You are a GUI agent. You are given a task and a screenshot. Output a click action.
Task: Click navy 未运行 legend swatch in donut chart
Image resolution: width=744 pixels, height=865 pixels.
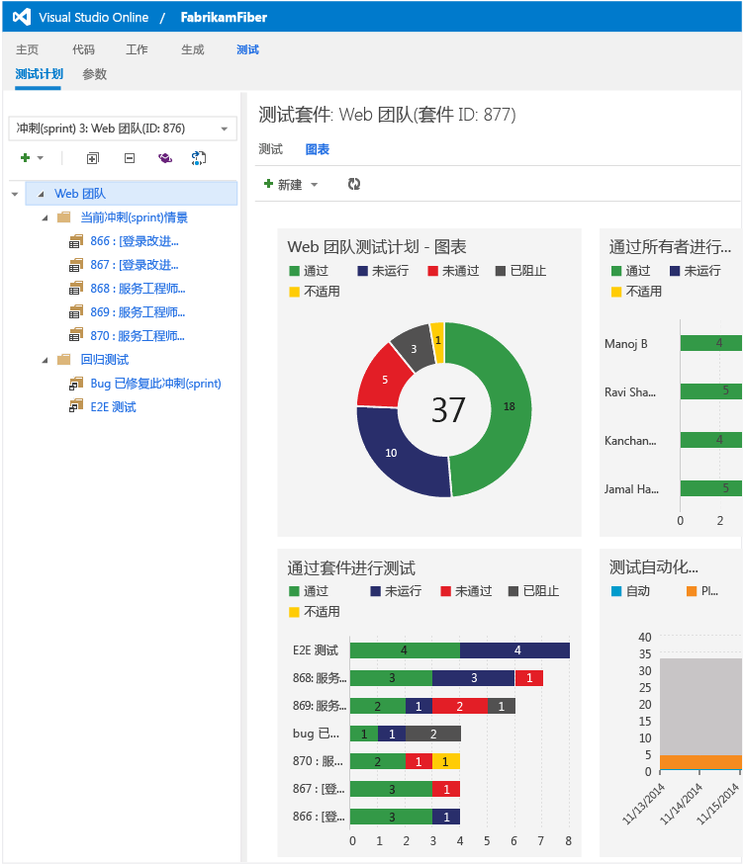point(363,271)
